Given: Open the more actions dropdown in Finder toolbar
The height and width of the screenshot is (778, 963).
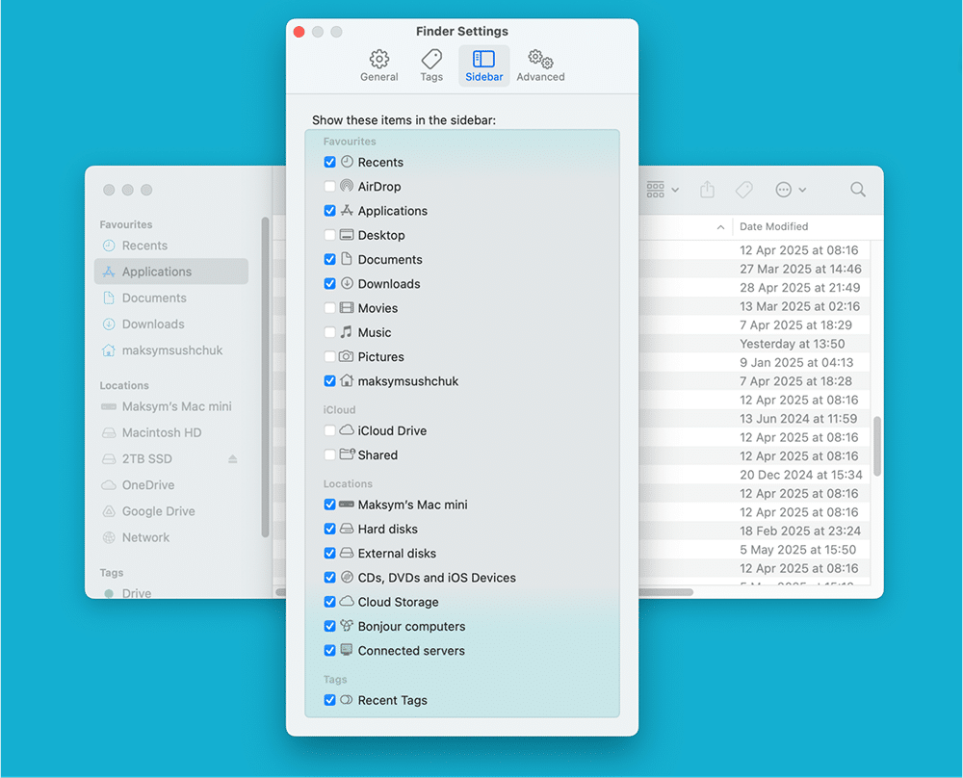Looking at the screenshot, I should tap(791, 190).
